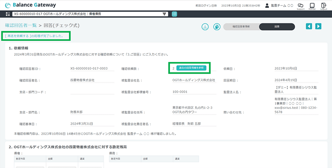The height and width of the screenshot is (168, 332).
Task: Click the 確認回答者ID field value
Action: [x=89, y=68]
